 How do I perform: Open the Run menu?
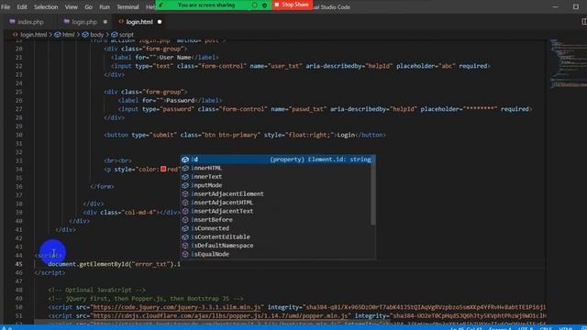pos(105,7)
